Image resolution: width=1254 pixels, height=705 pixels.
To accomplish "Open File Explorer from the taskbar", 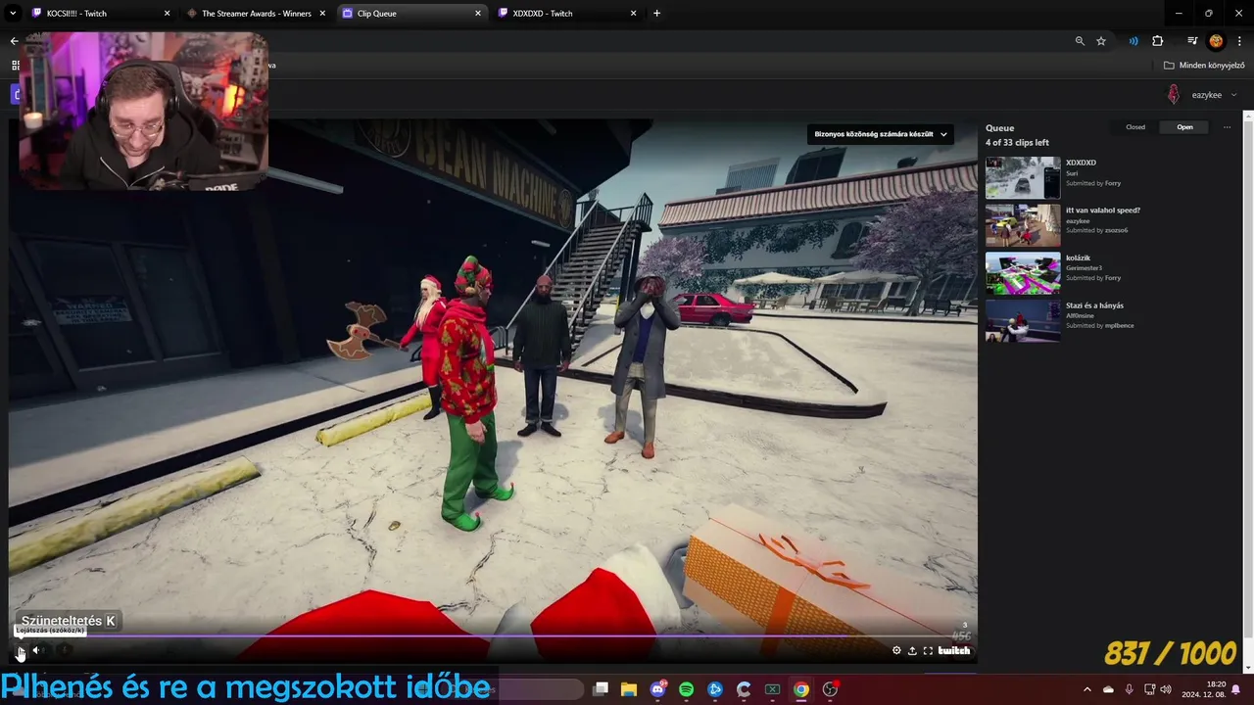I will coord(629,689).
